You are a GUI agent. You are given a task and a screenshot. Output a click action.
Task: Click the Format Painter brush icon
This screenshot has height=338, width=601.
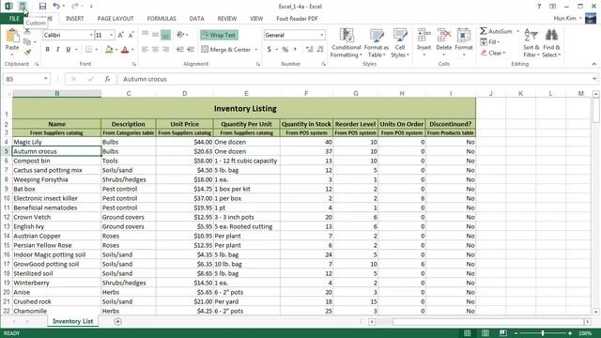coord(27,53)
